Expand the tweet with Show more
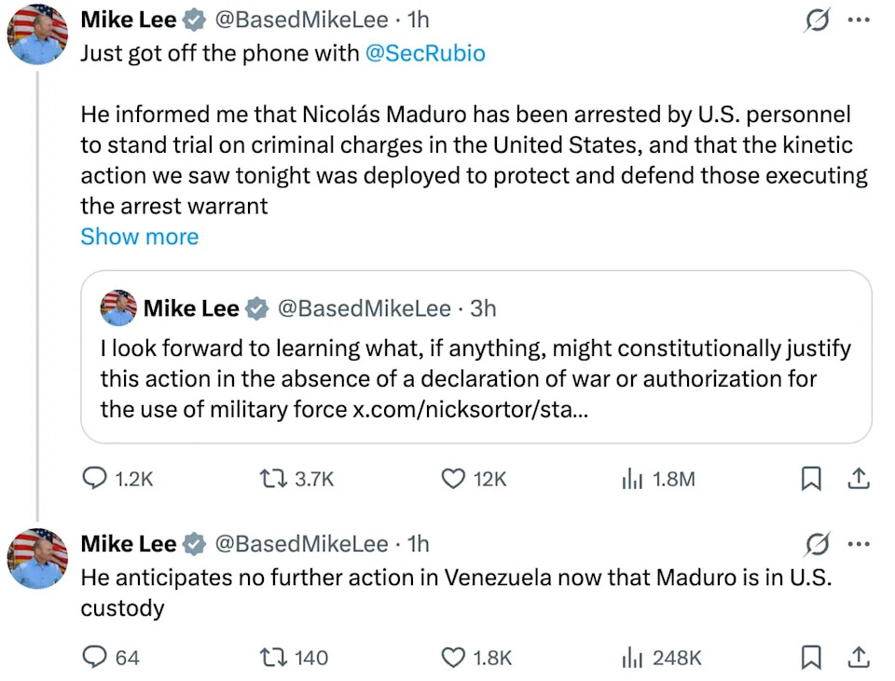The width and height of the screenshot is (895, 681). (x=139, y=237)
